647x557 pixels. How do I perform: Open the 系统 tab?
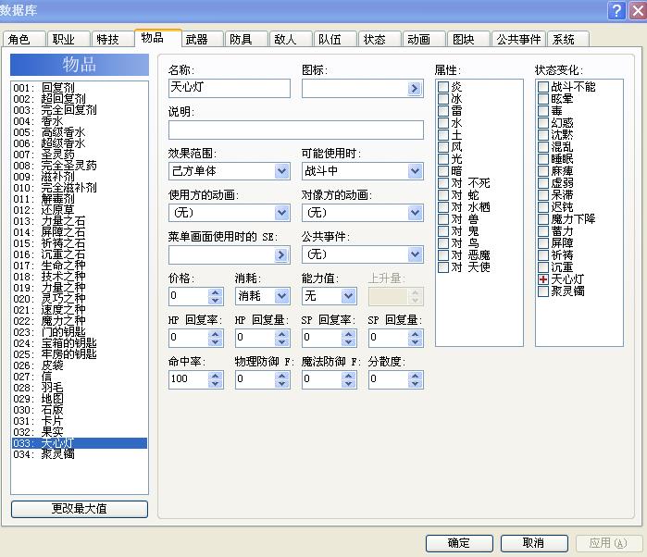pos(568,39)
